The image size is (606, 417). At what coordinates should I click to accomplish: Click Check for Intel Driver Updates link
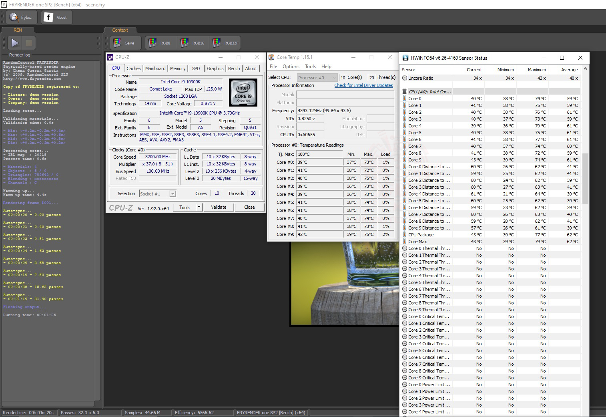pyautogui.click(x=363, y=85)
